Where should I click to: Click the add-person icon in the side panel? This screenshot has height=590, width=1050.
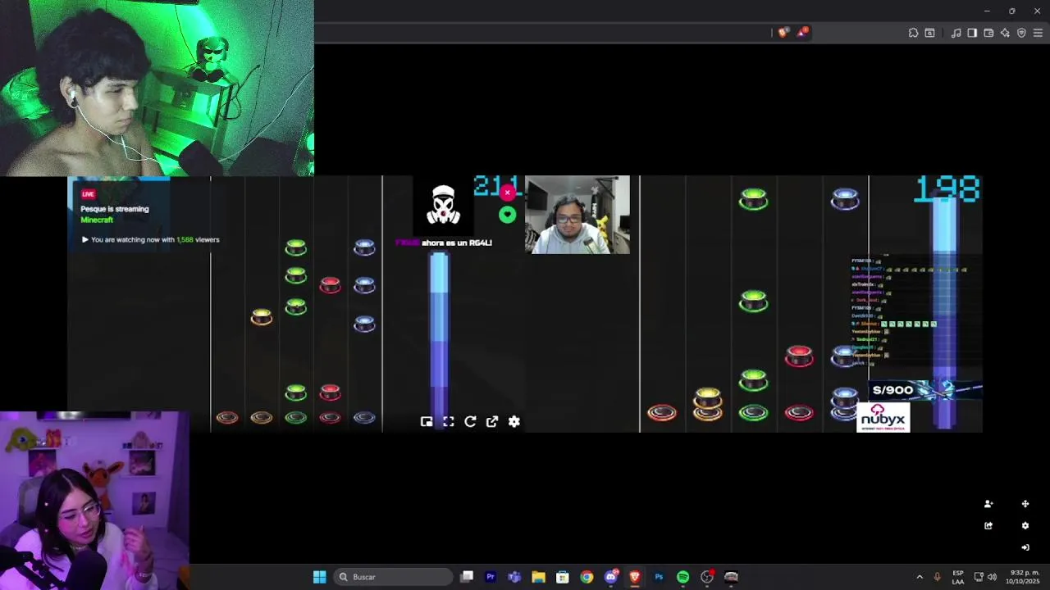click(988, 504)
